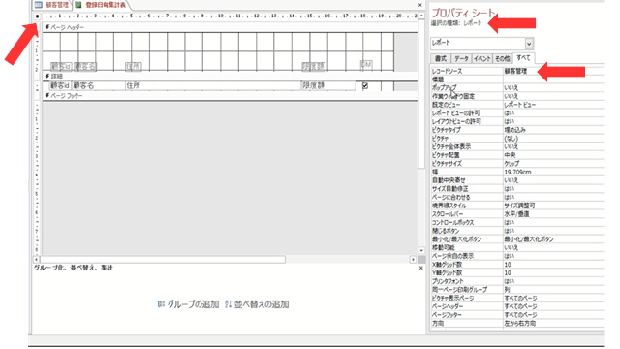Select the ページ フッター section bar
The image size is (620, 349).
[230, 96]
